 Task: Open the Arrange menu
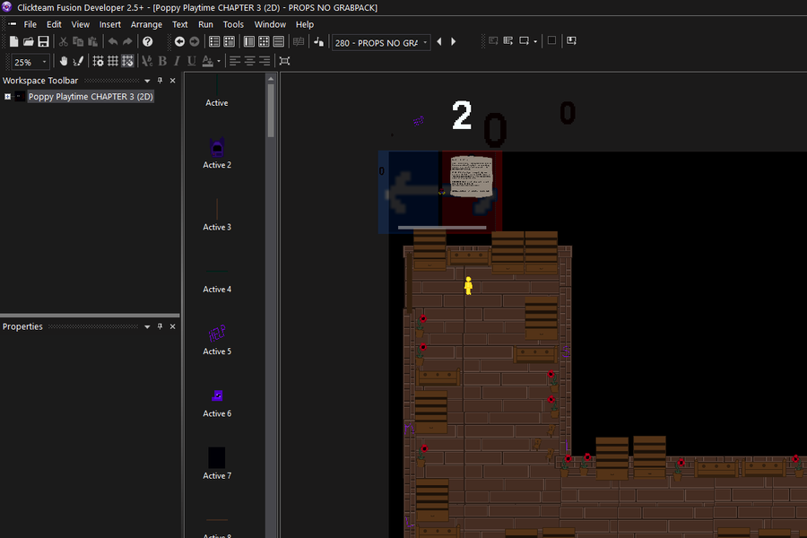[146, 24]
